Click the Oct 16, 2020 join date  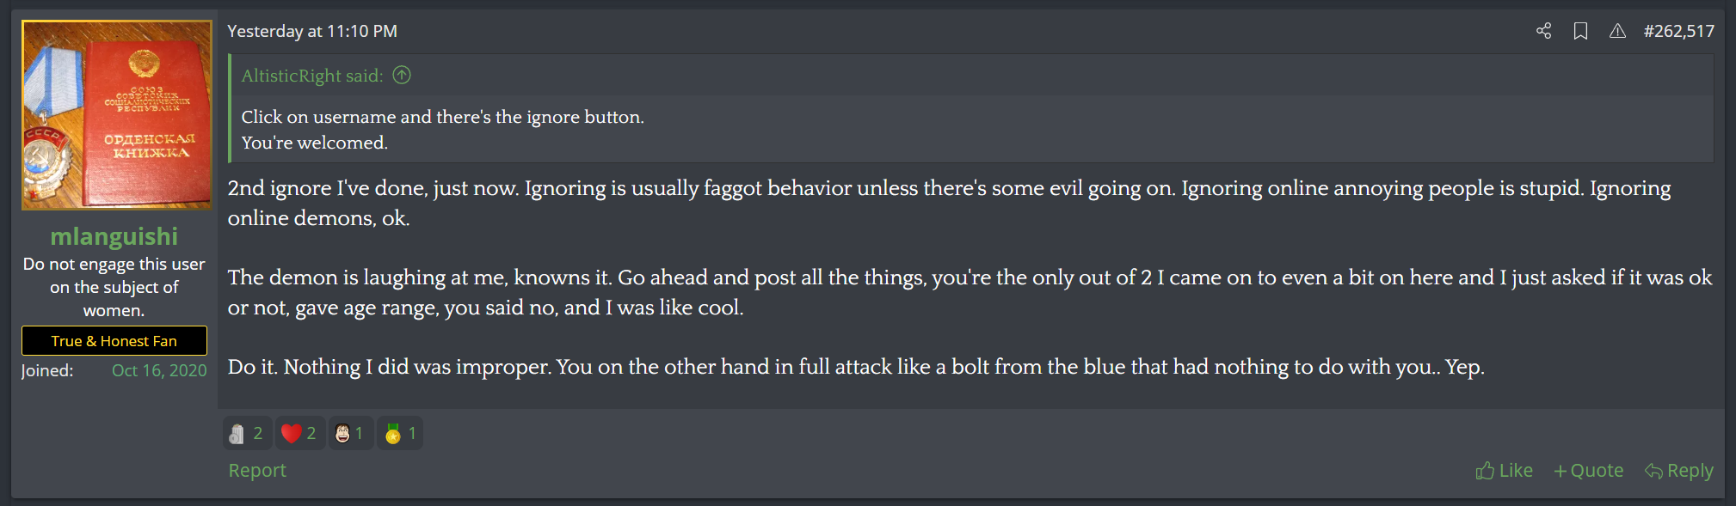tap(159, 370)
